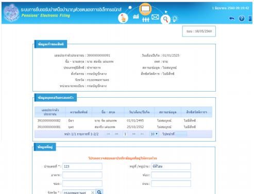The image size is (254, 194).
Task: Select row with ID 3910000000082
Action: click(123, 120)
